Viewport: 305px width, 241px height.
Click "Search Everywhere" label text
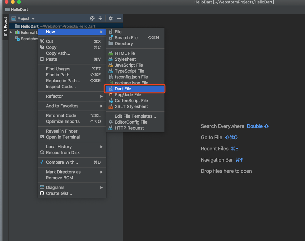point(223,126)
